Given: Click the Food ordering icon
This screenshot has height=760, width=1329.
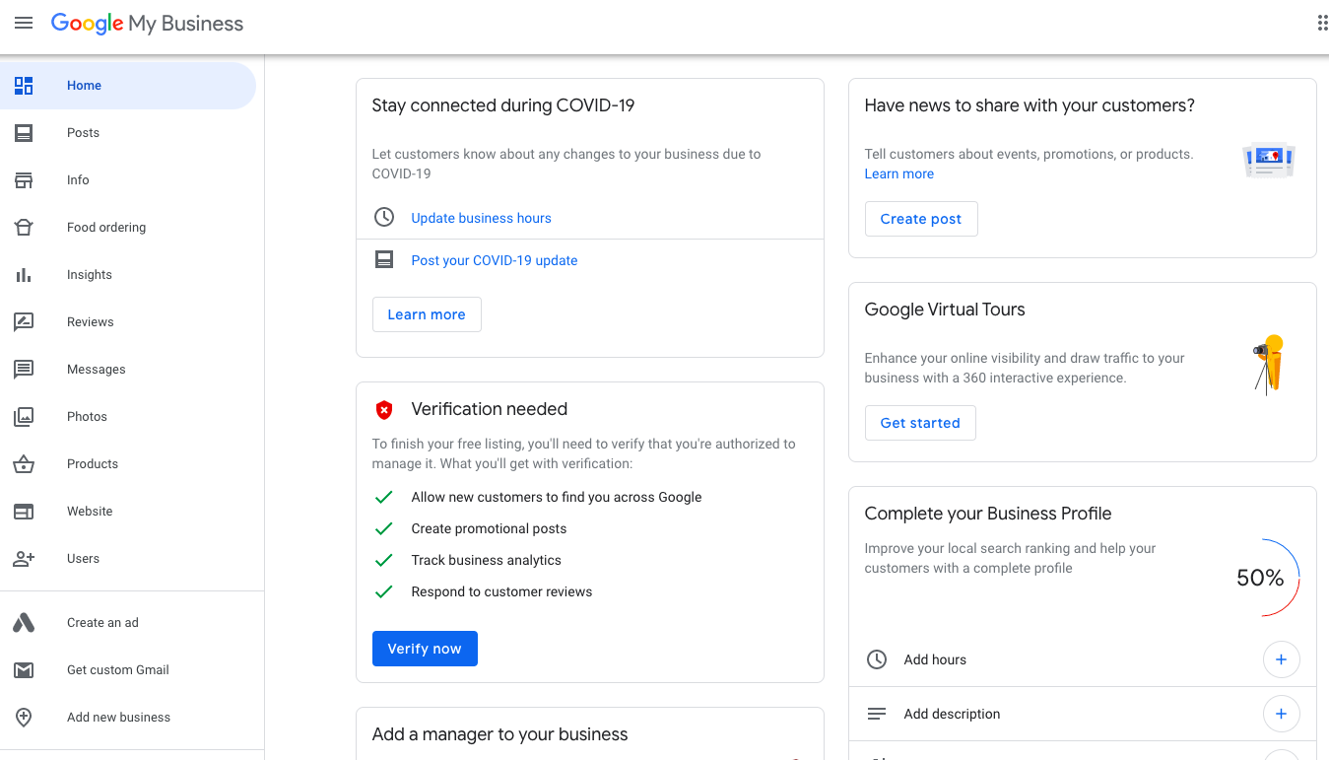Looking at the screenshot, I should pyautogui.click(x=24, y=228).
